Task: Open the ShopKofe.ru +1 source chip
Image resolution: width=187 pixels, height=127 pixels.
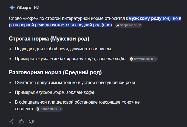Action: [x=49, y=109]
